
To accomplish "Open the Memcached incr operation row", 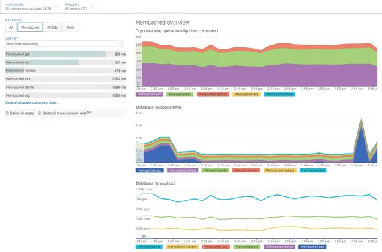I will tap(65, 79).
